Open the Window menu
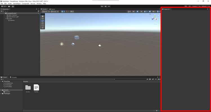The height and width of the screenshot is (112, 211). click(39, 4)
